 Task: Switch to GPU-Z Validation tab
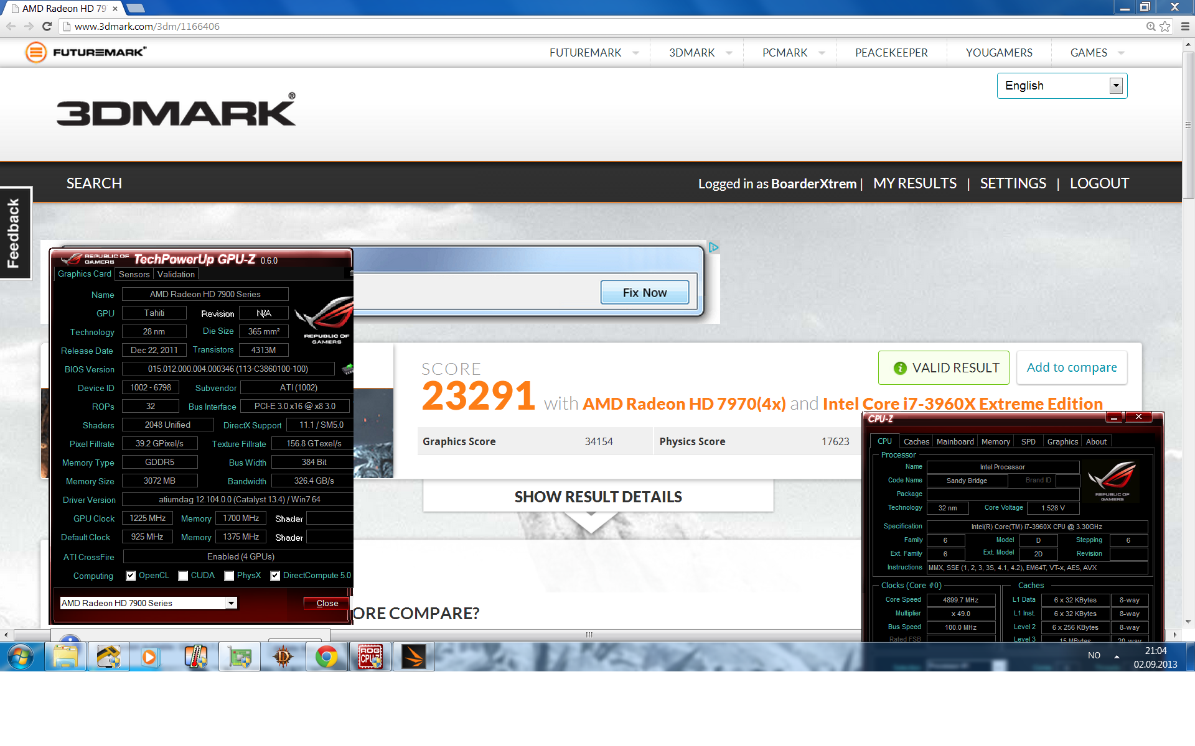[176, 274]
